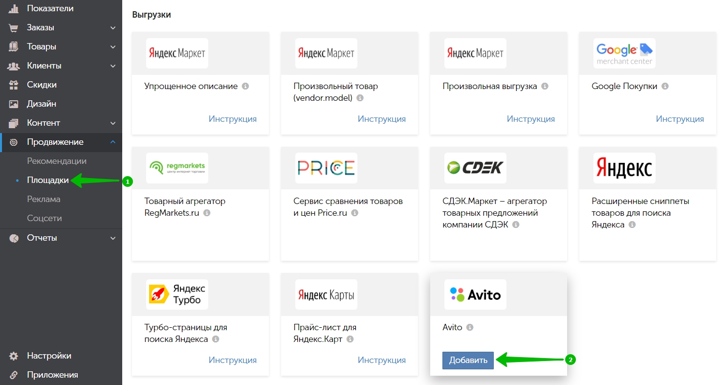The width and height of the screenshot is (725, 385).
Task: Click the Отчеты pie chart icon
Action: 14,238
